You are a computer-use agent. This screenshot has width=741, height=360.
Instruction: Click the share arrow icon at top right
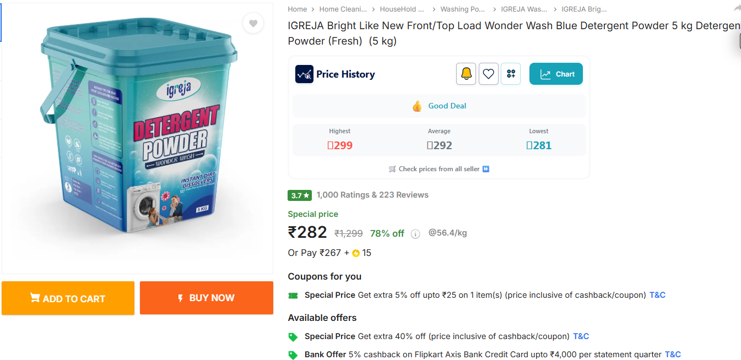(x=737, y=8)
